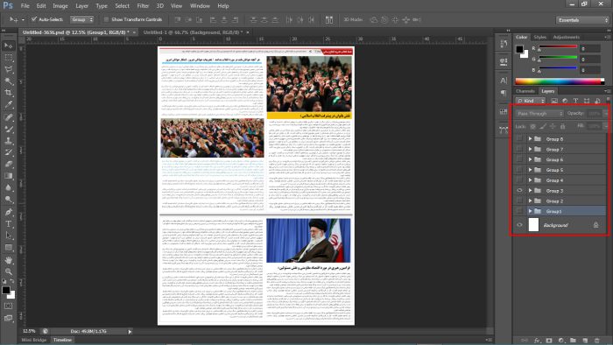Select the Brush tool
The image size is (613, 345).
pos(8,129)
